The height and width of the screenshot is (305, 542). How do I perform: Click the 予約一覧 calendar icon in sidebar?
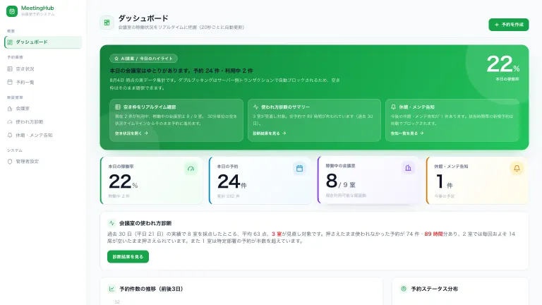tap(10, 82)
